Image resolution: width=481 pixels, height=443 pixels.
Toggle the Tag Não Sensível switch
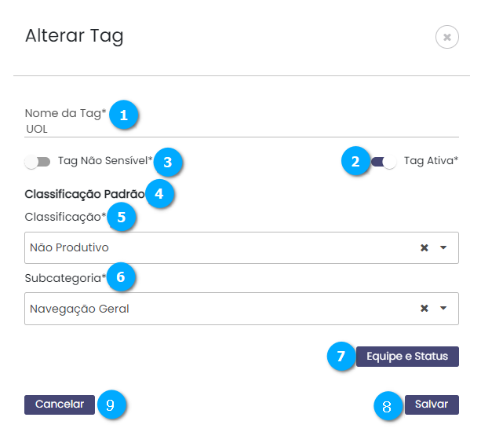tap(37, 162)
